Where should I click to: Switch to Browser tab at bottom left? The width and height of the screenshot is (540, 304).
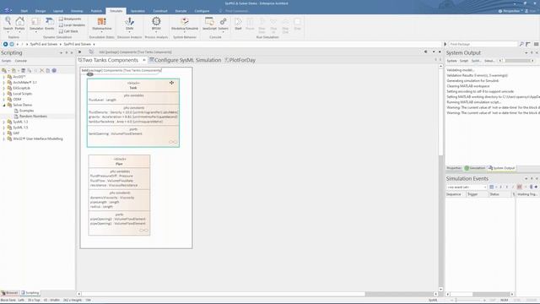[x=9, y=293]
